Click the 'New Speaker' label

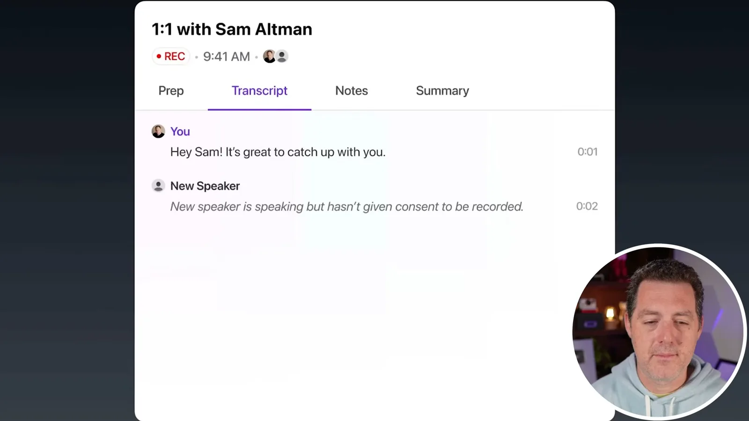click(x=205, y=186)
